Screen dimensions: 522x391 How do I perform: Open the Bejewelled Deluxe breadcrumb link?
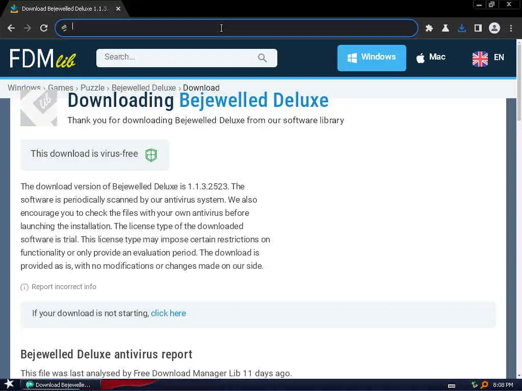pyautogui.click(x=143, y=88)
